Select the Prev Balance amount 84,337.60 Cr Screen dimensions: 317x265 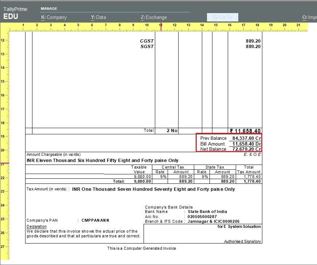245,138
